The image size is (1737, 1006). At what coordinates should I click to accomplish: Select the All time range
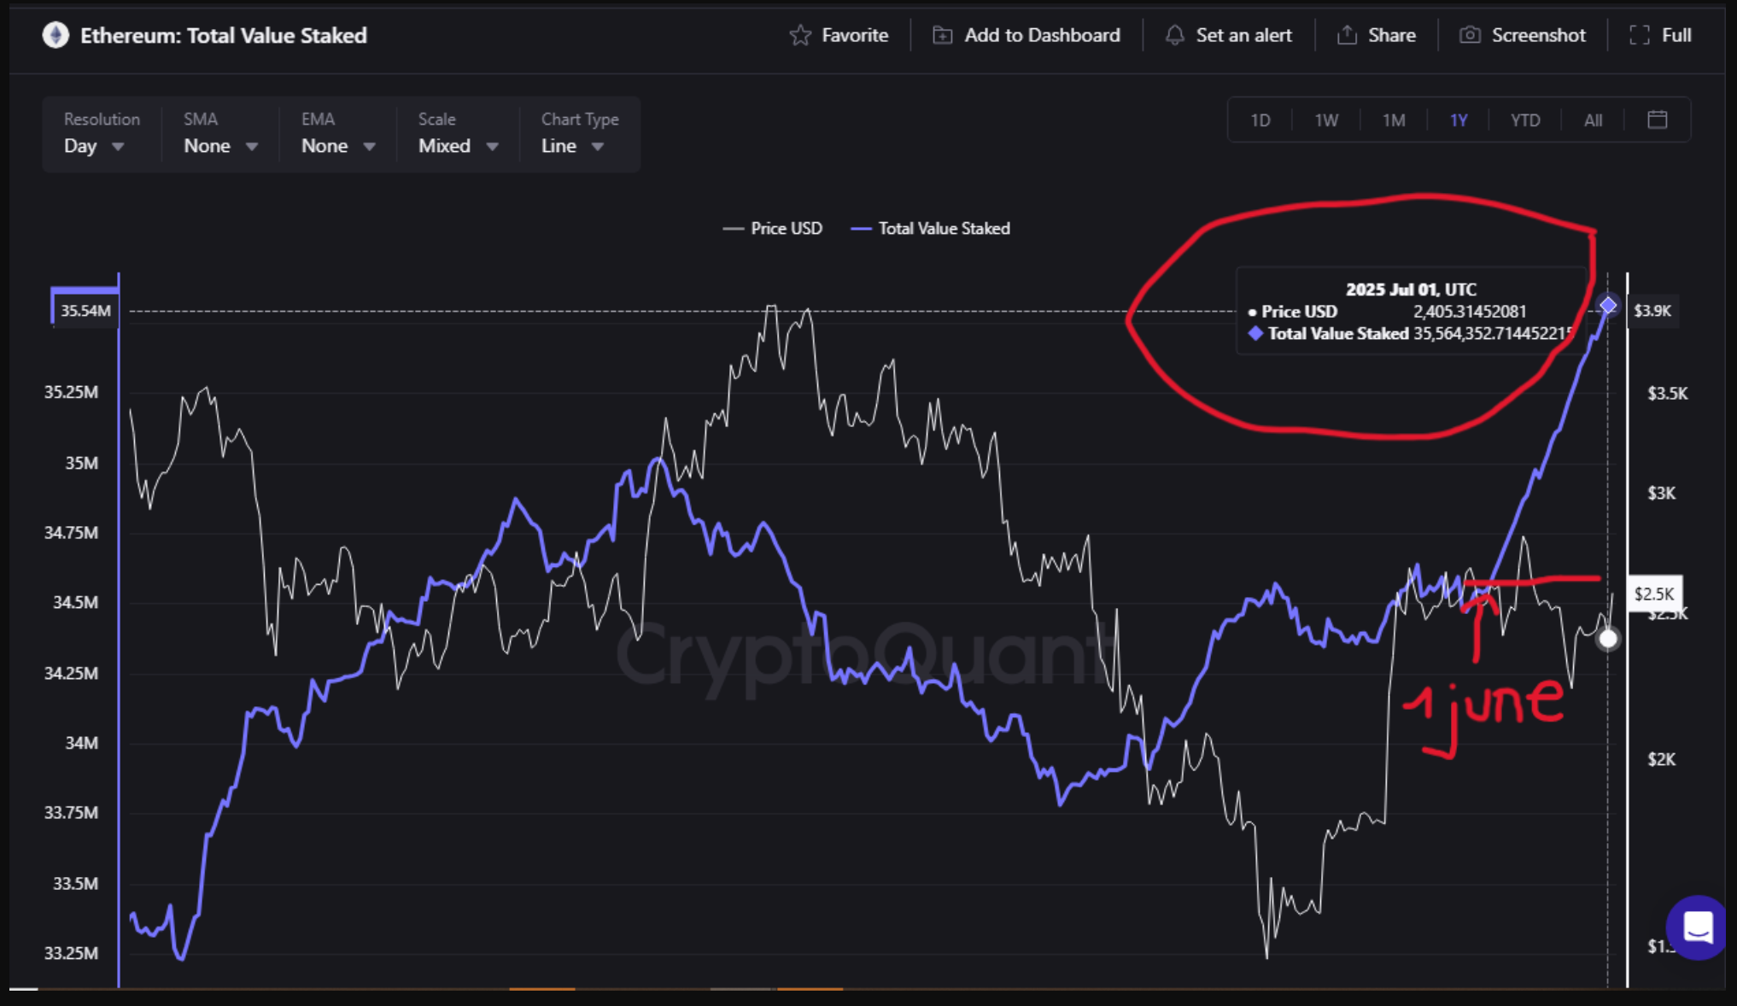pyautogui.click(x=1593, y=120)
